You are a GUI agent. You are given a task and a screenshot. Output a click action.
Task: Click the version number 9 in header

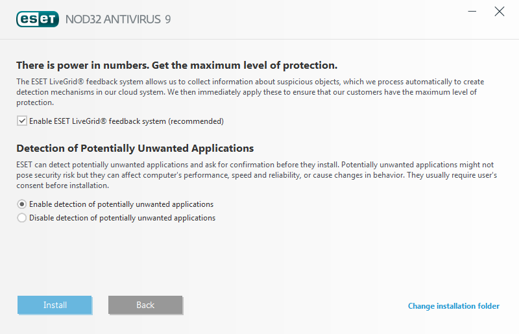168,19
